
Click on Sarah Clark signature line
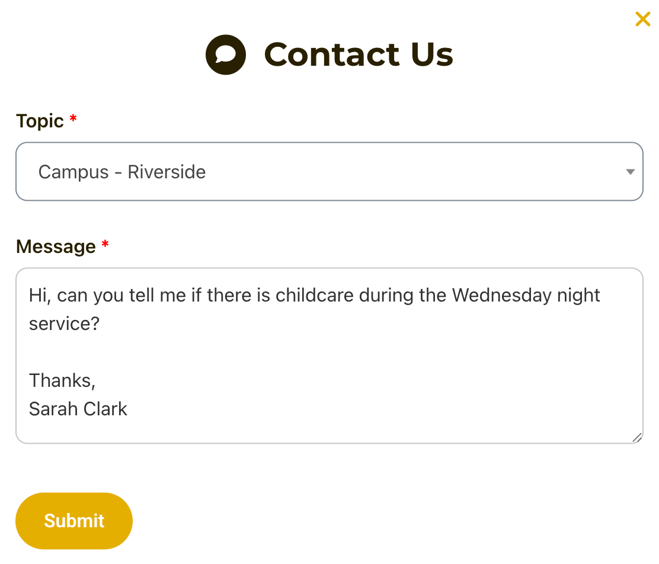click(x=78, y=409)
